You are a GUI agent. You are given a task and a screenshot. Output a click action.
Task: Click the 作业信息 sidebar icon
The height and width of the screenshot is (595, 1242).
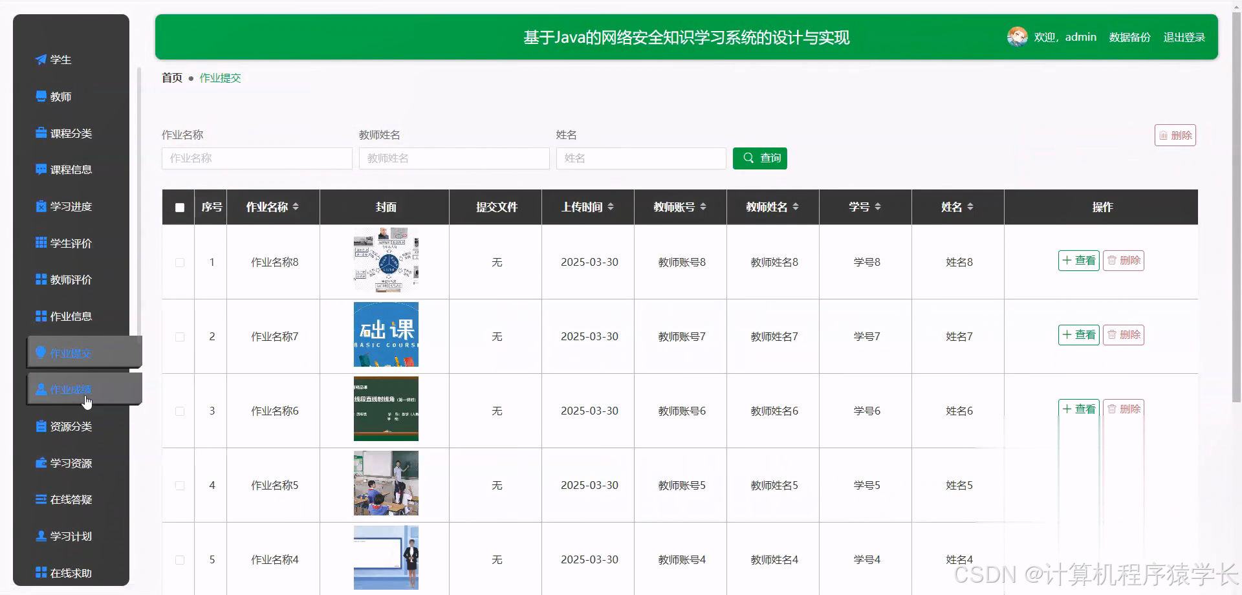[x=40, y=316]
